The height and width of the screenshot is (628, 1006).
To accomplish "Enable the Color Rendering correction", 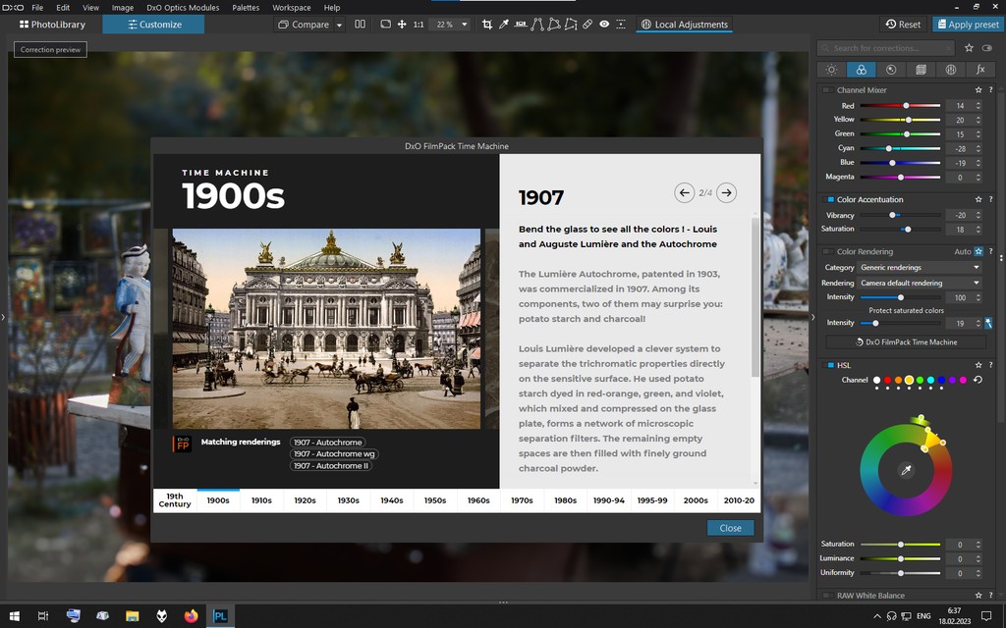I will click(x=828, y=252).
